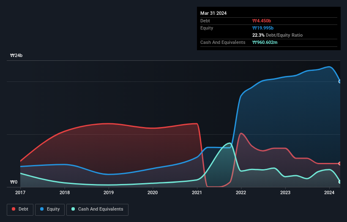This screenshot has height=222, width=347.
Task: Click the 2019 x-axis label
Action: pyautogui.click(x=109, y=192)
